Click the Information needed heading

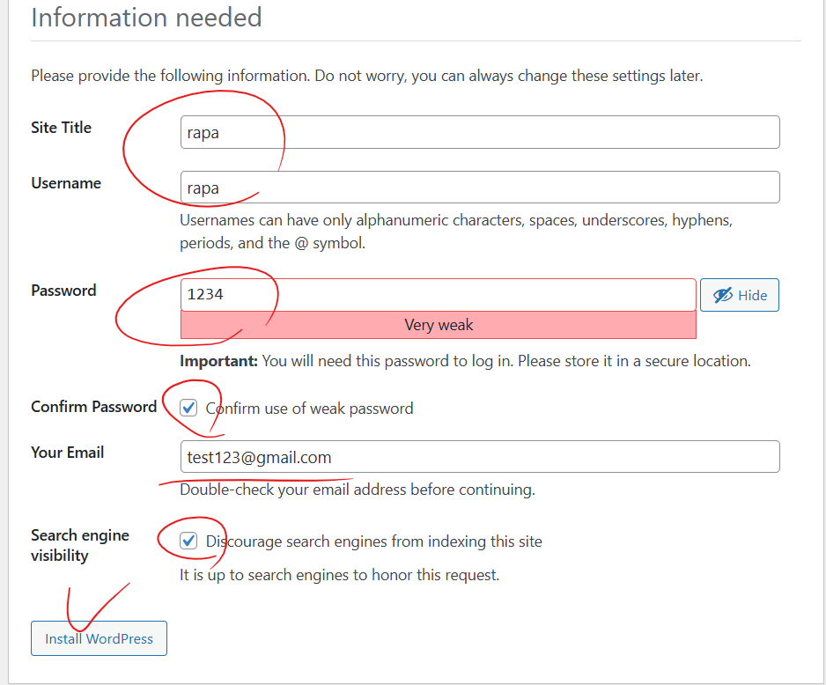pyautogui.click(x=146, y=18)
